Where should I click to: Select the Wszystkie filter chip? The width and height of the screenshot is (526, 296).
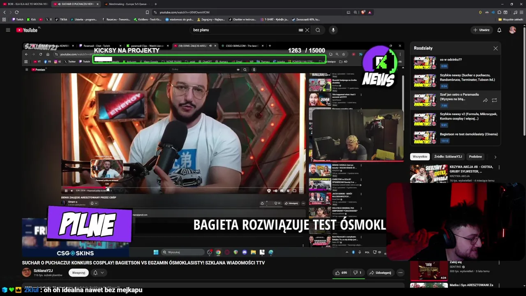point(420,157)
